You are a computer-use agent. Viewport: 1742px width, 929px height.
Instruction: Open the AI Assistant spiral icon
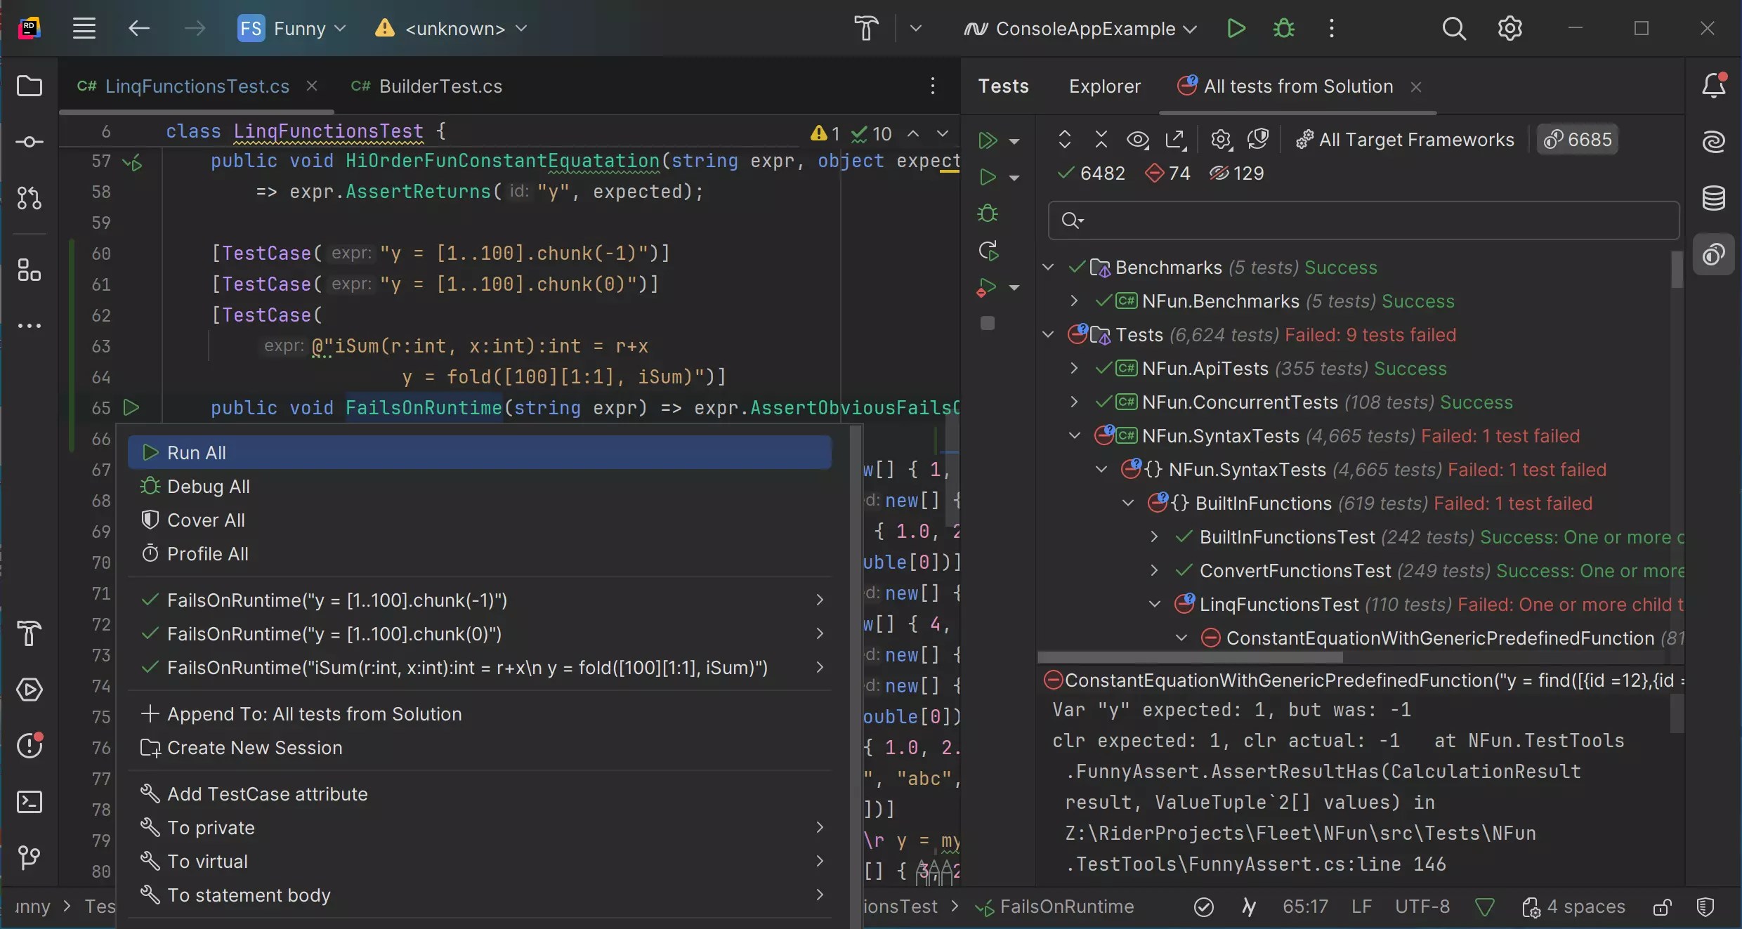coord(1714,142)
